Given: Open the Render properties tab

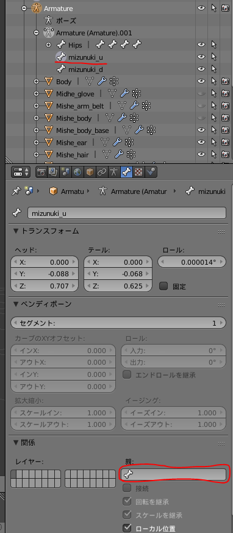Looking at the screenshot, I should coord(41,172).
